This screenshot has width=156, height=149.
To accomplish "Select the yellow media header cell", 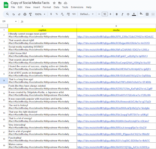I will click(x=116, y=30).
